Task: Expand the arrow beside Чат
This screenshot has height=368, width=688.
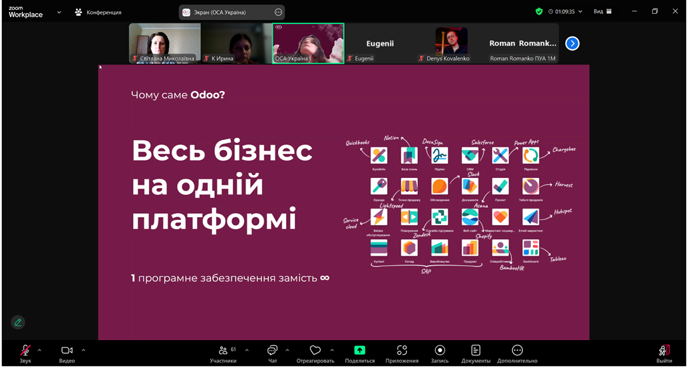Action: [x=287, y=350]
